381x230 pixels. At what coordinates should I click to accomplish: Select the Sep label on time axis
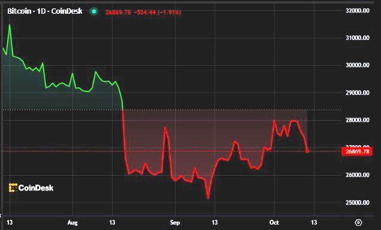[175, 222]
